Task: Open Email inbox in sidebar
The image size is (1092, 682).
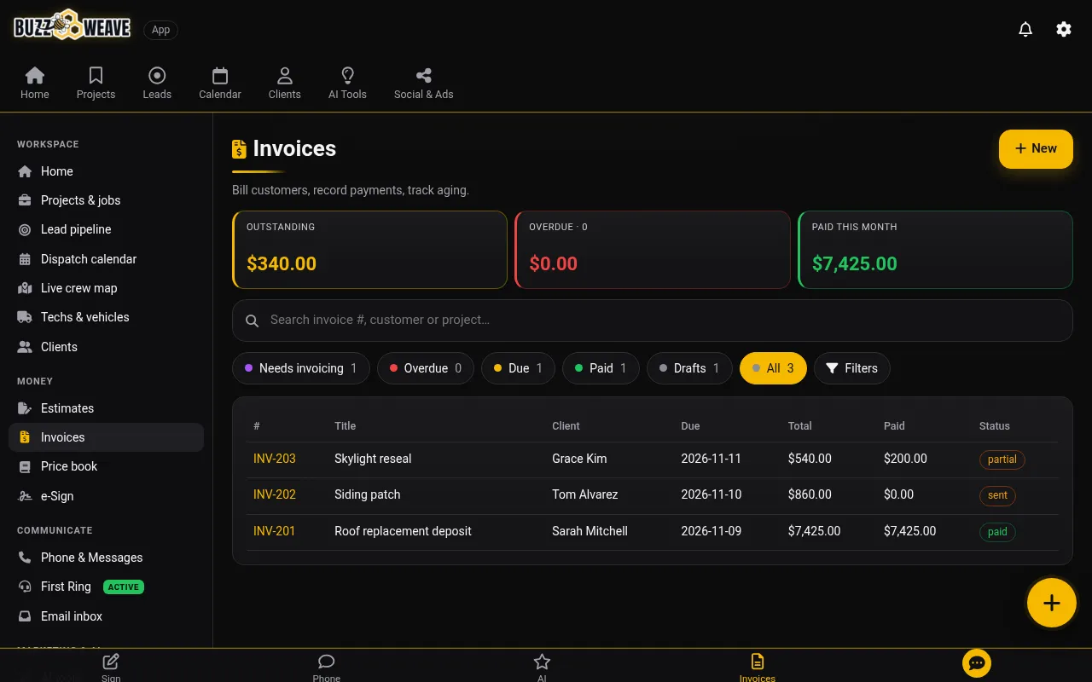Action: [106, 616]
